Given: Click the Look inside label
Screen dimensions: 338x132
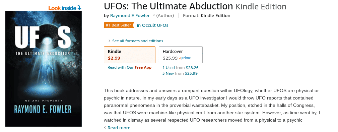Looking at the screenshot, I should (62, 8).
